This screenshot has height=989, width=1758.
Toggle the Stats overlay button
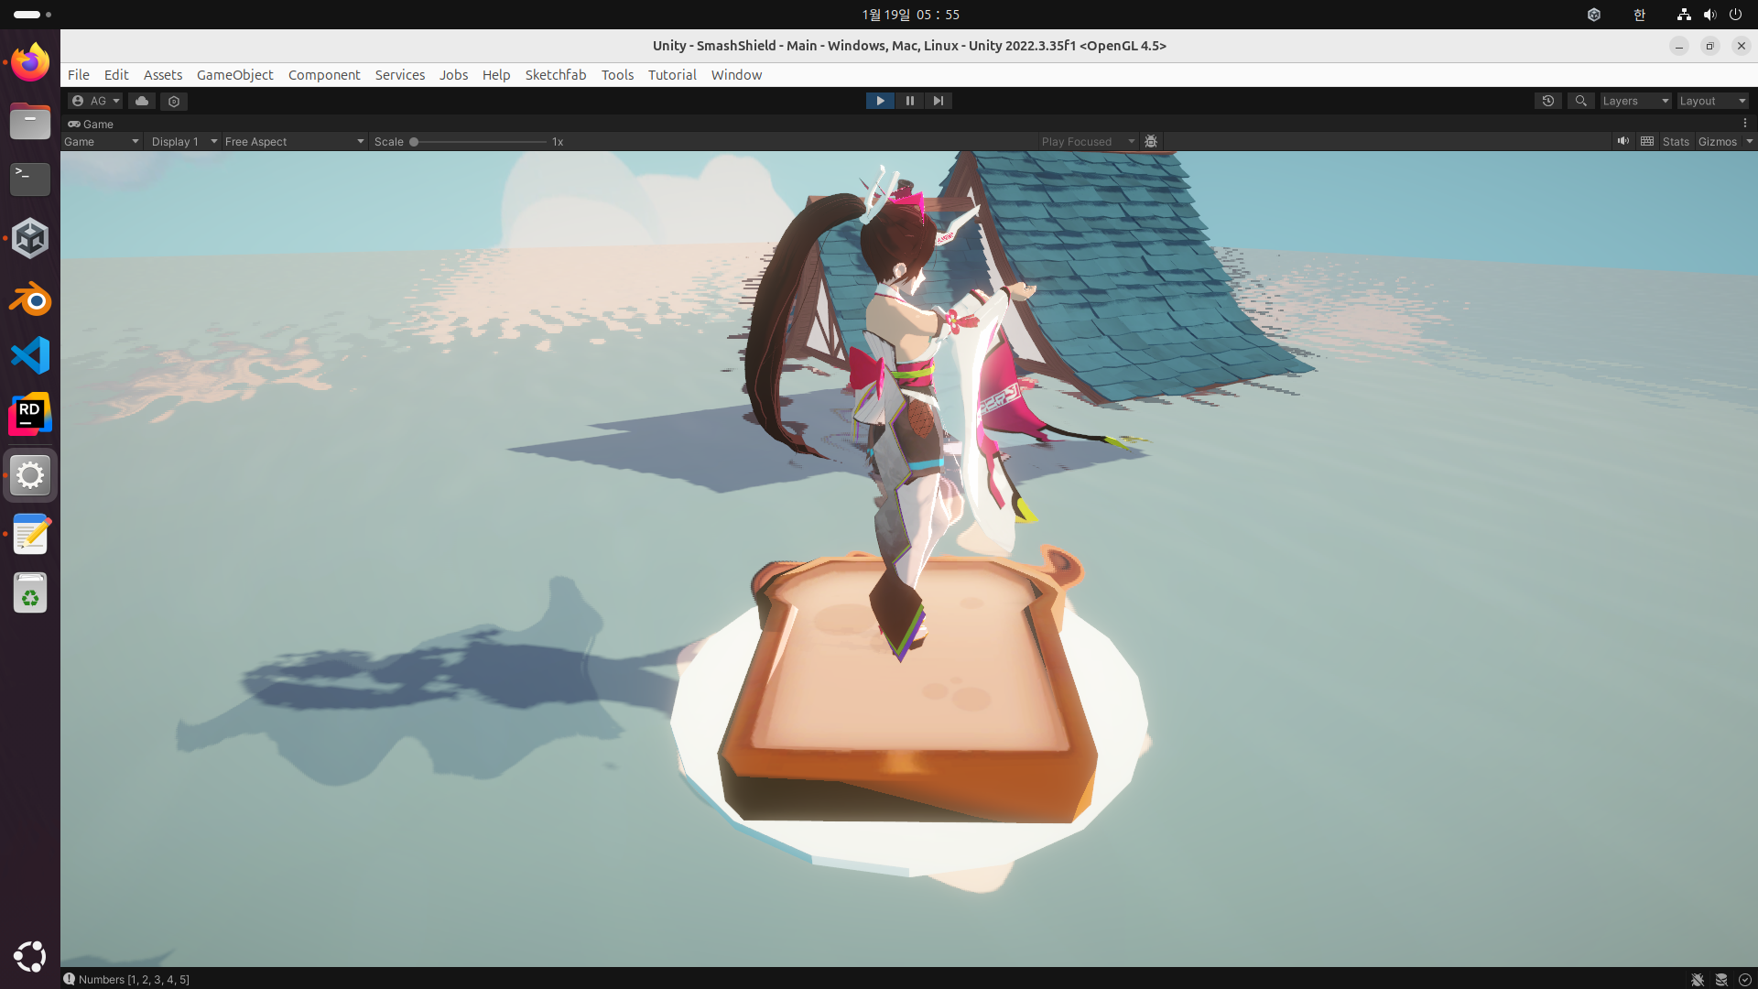point(1676,142)
